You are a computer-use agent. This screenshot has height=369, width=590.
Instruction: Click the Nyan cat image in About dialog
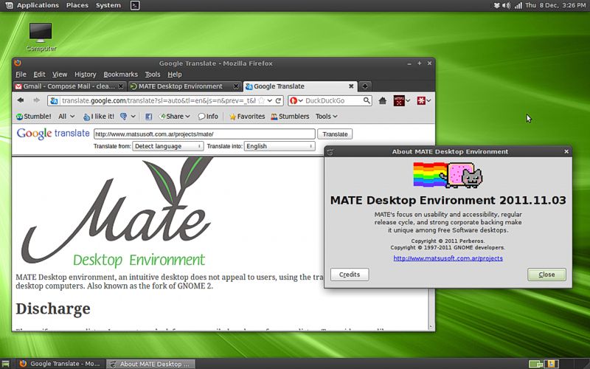448,175
